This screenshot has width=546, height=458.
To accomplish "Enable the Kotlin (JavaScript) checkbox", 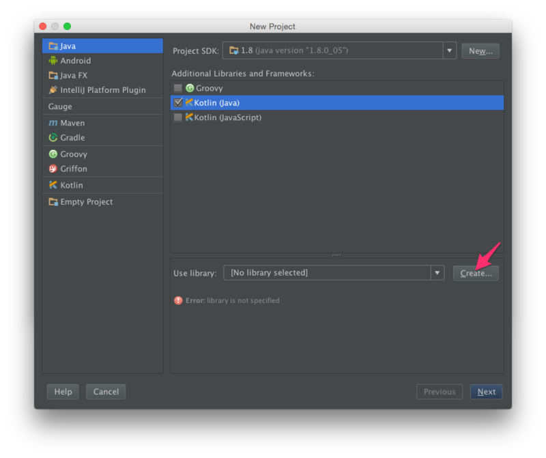I will 178,117.
